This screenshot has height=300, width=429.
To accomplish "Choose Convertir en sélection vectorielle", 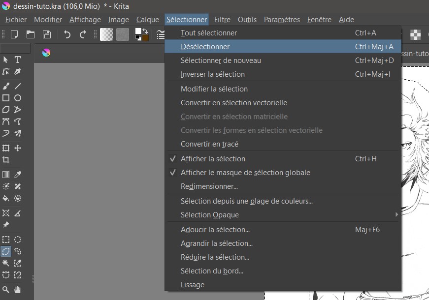I will (282, 103).
